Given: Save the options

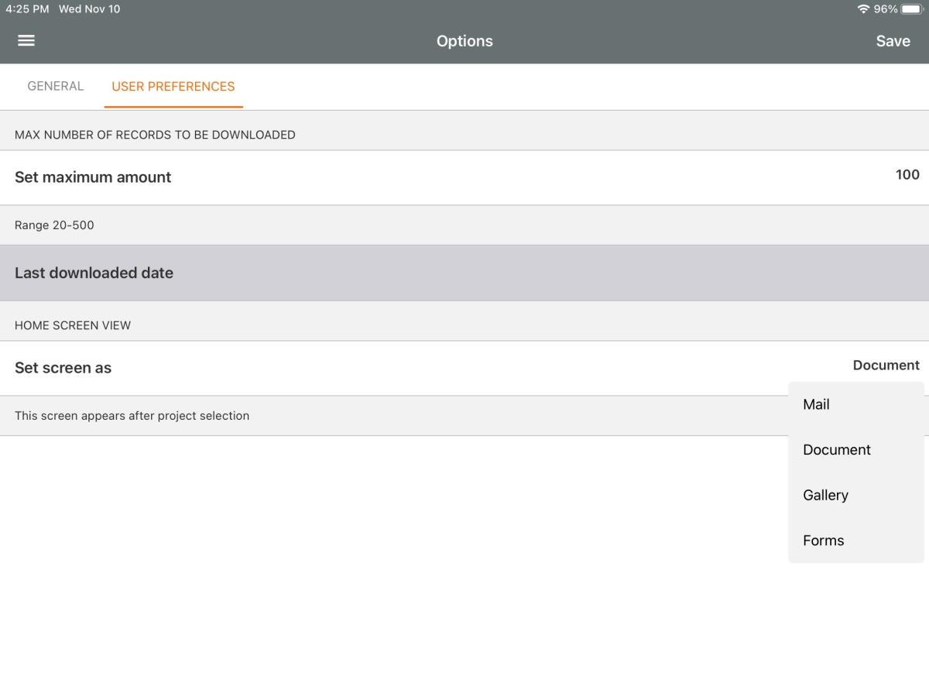Looking at the screenshot, I should tap(893, 41).
